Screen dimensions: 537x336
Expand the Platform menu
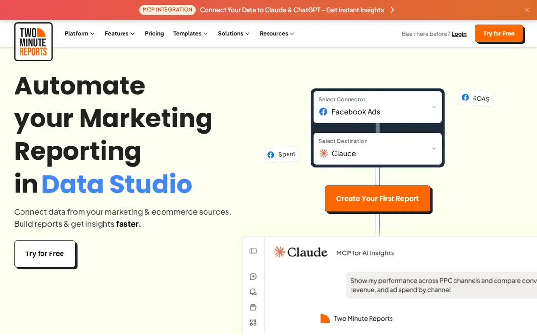[80, 34]
